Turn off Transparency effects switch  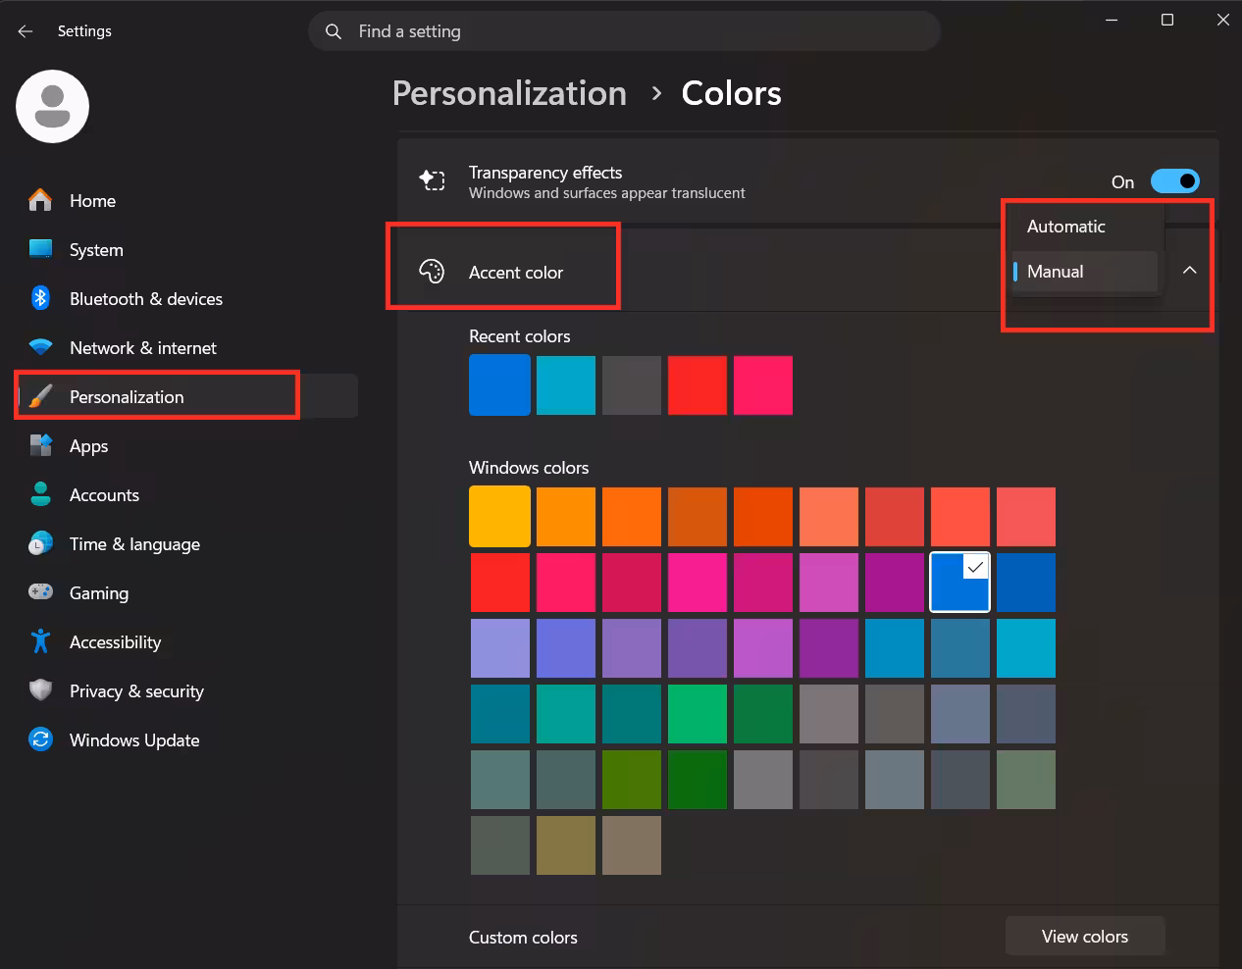tap(1174, 181)
